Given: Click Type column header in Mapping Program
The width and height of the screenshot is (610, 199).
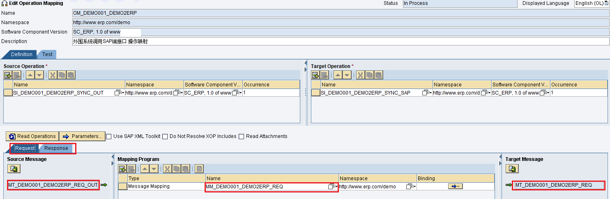Looking at the screenshot, I should click(166, 179).
